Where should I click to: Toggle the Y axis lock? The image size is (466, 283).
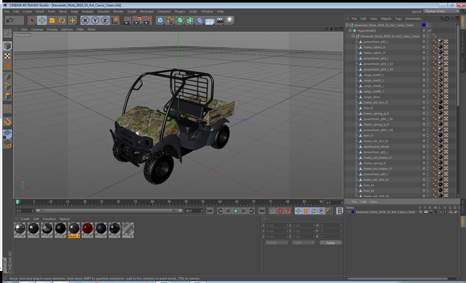click(x=95, y=20)
